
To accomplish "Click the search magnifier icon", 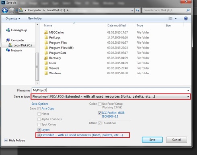I will [188, 10].
